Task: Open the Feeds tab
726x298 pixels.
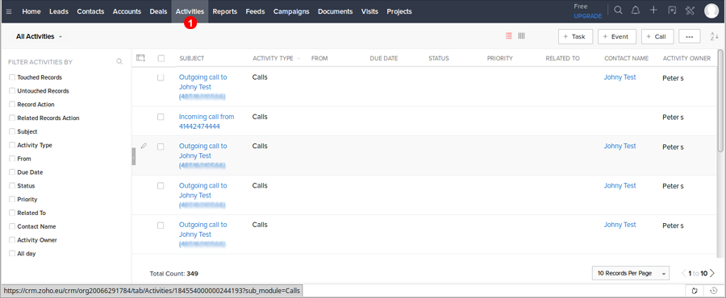Action: (255, 11)
